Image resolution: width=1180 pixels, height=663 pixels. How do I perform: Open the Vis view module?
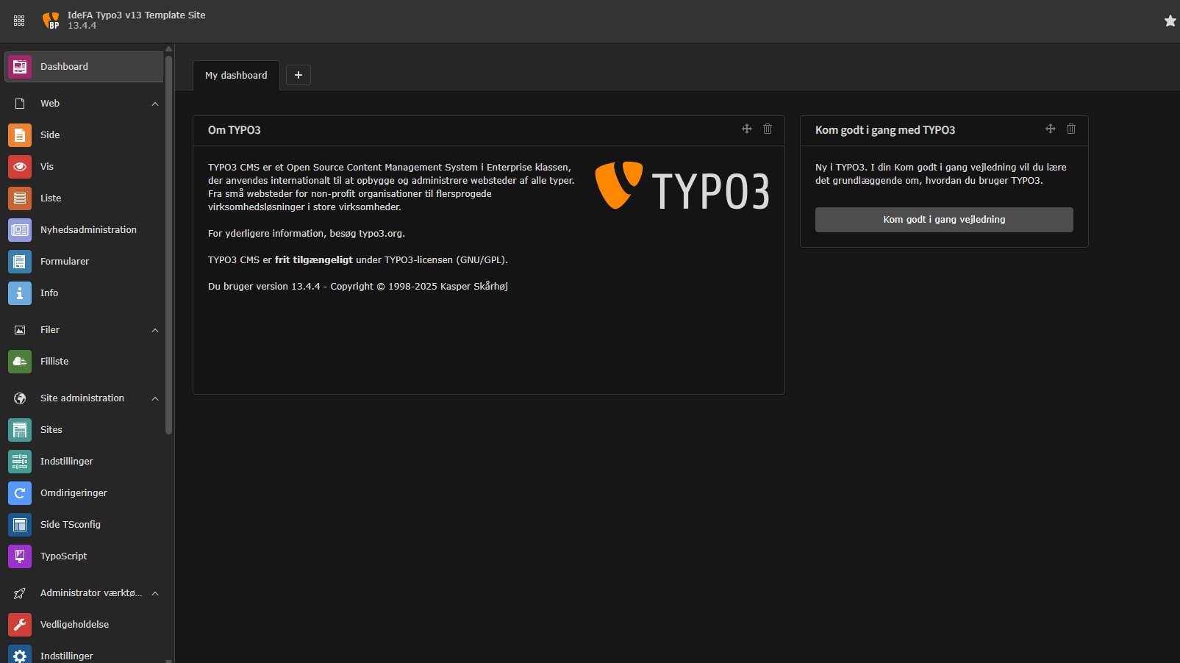[47, 167]
